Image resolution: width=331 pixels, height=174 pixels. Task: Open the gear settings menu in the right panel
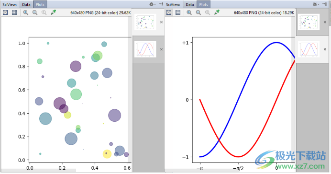pos(316,4)
